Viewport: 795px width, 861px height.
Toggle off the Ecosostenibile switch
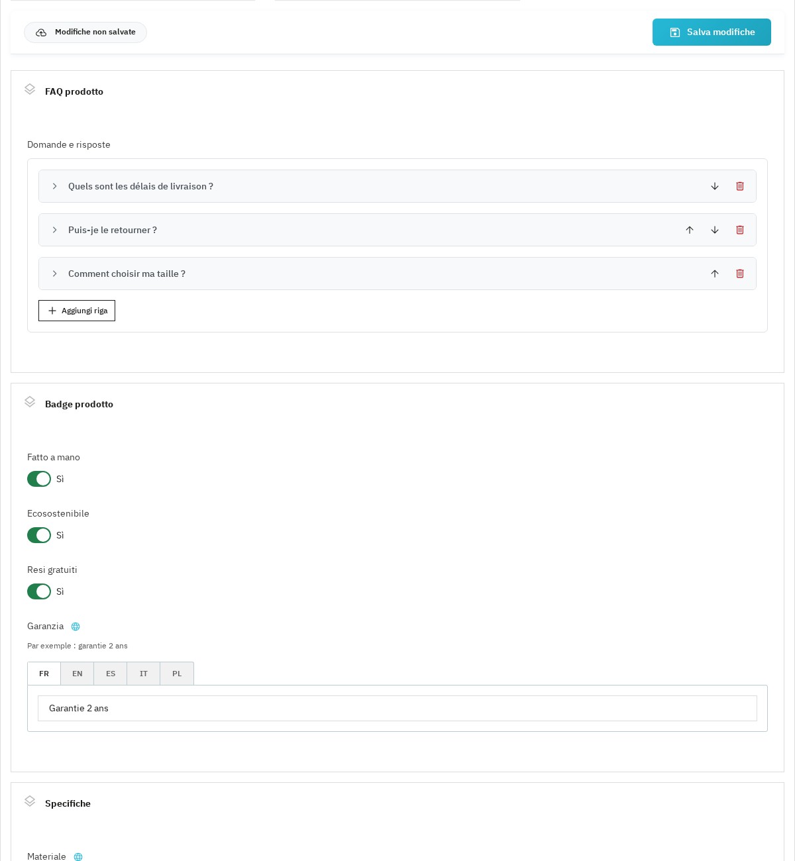pyautogui.click(x=39, y=535)
